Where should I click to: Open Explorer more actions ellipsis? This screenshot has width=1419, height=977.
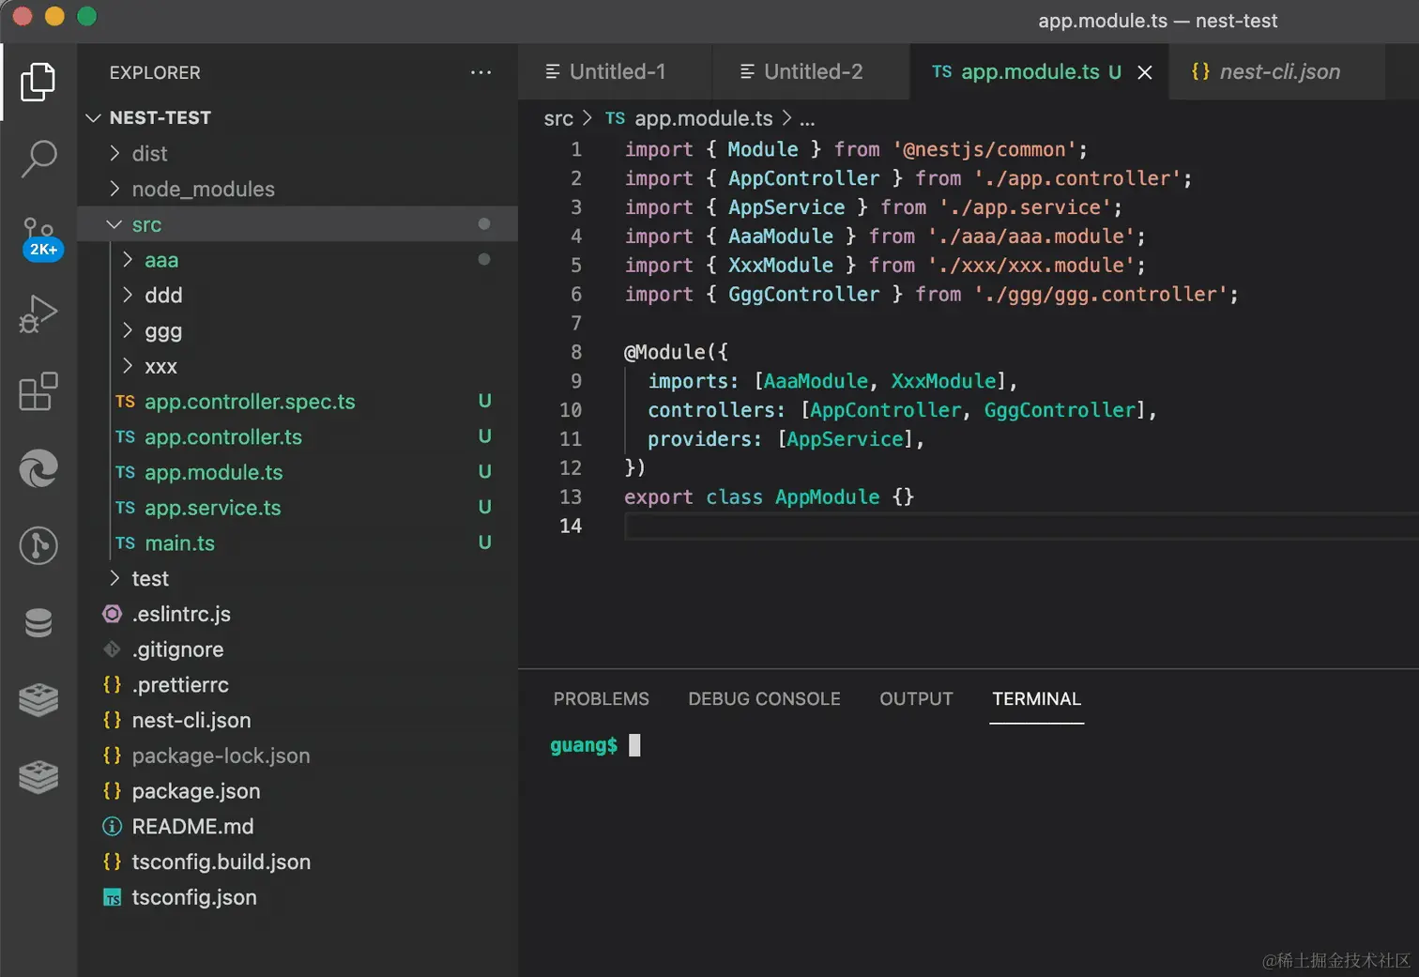point(481,72)
